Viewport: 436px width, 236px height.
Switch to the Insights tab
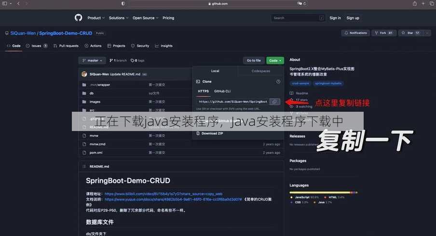click(164, 46)
